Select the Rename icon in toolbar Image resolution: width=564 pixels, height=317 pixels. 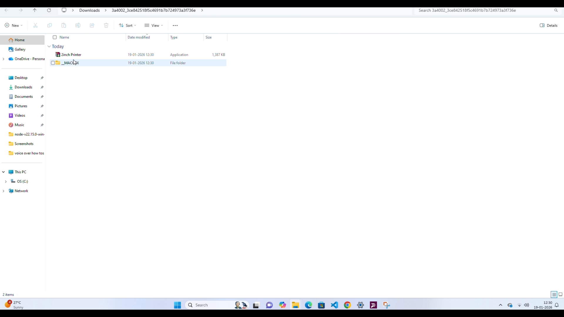78,26
